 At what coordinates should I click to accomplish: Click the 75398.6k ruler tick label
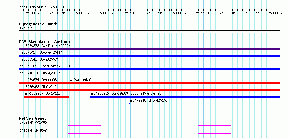pos(32,13)
